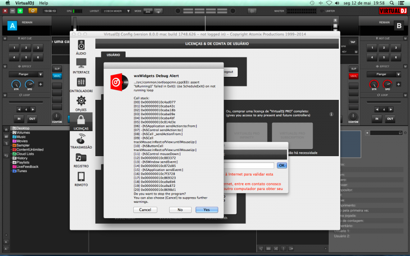Open the Remoto config section

(x=81, y=179)
